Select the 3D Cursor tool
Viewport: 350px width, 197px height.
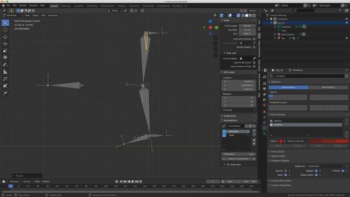point(5,30)
